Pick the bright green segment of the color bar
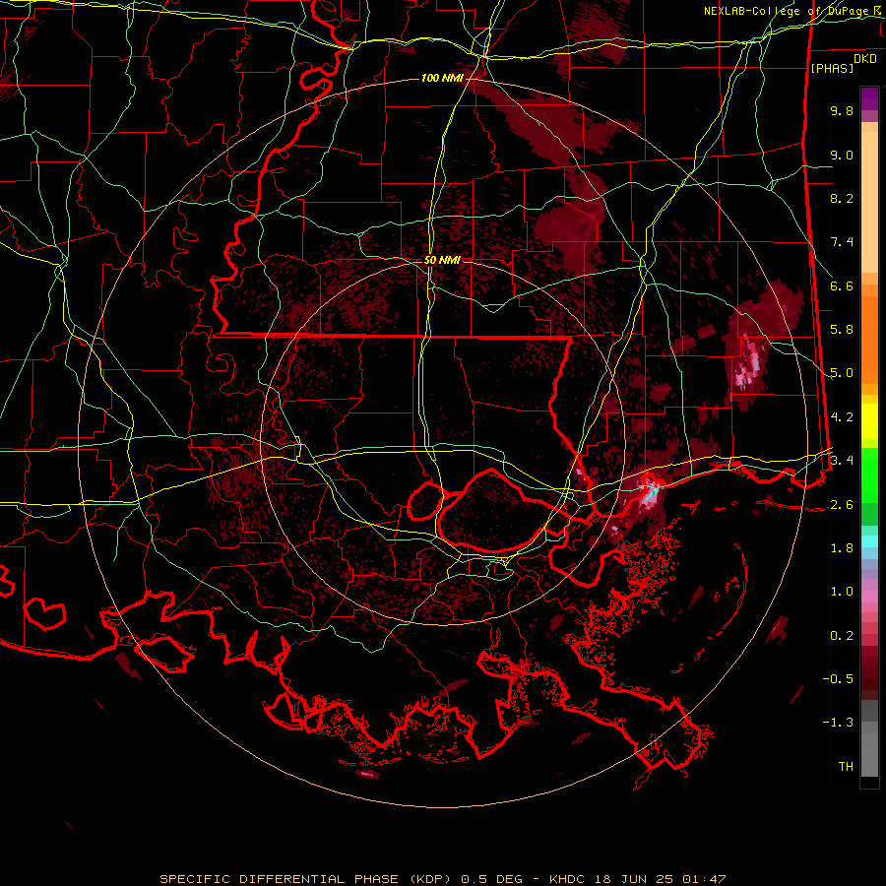Screen dimensions: 886x886 pos(869,475)
